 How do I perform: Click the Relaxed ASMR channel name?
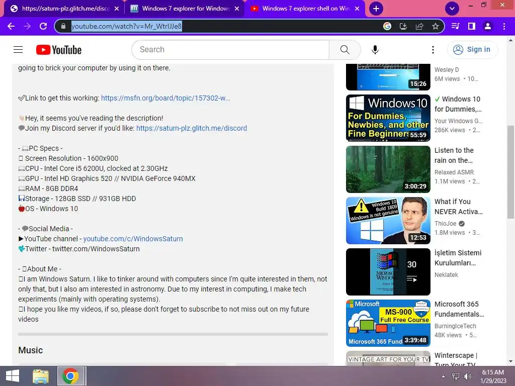point(454,172)
